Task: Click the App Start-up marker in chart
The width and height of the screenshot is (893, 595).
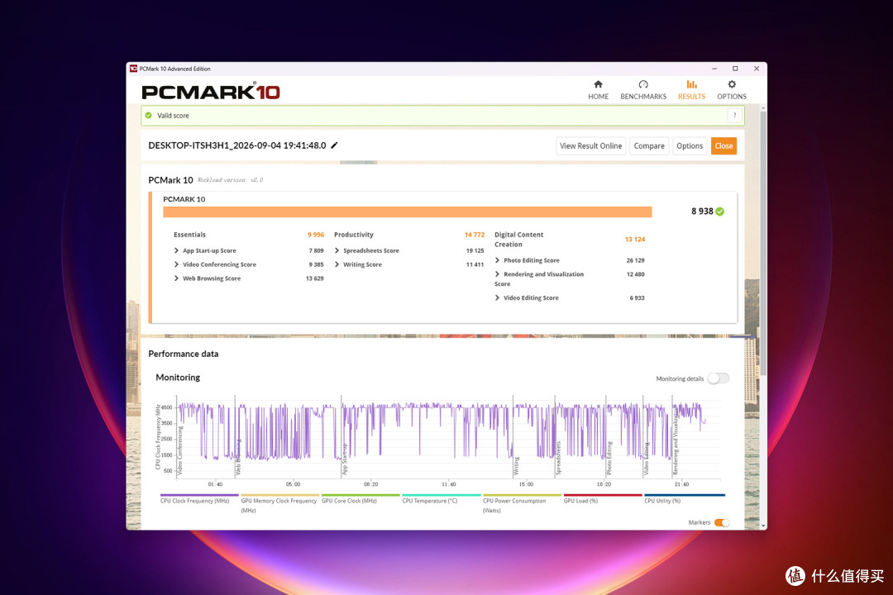Action: (x=345, y=459)
